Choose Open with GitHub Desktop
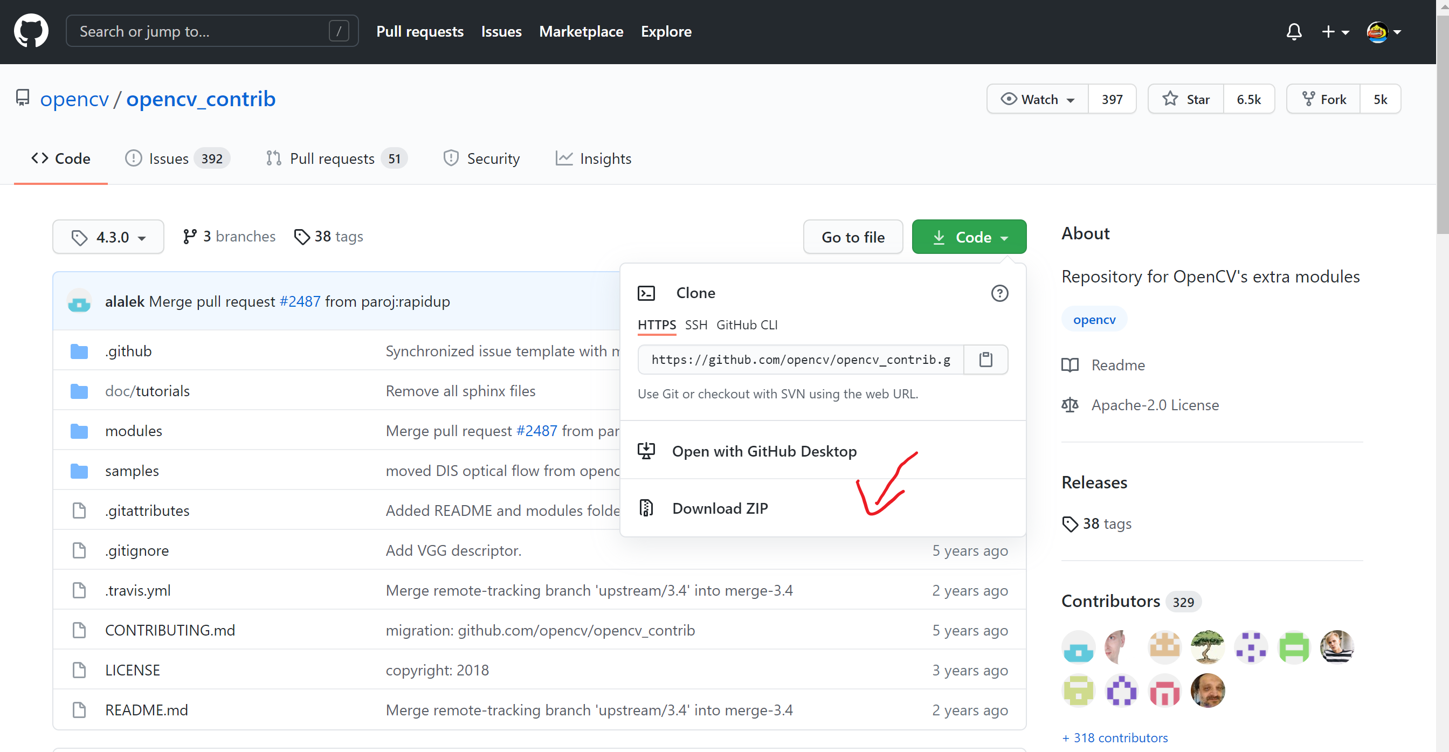Image resolution: width=1449 pixels, height=752 pixels. point(823,451)
